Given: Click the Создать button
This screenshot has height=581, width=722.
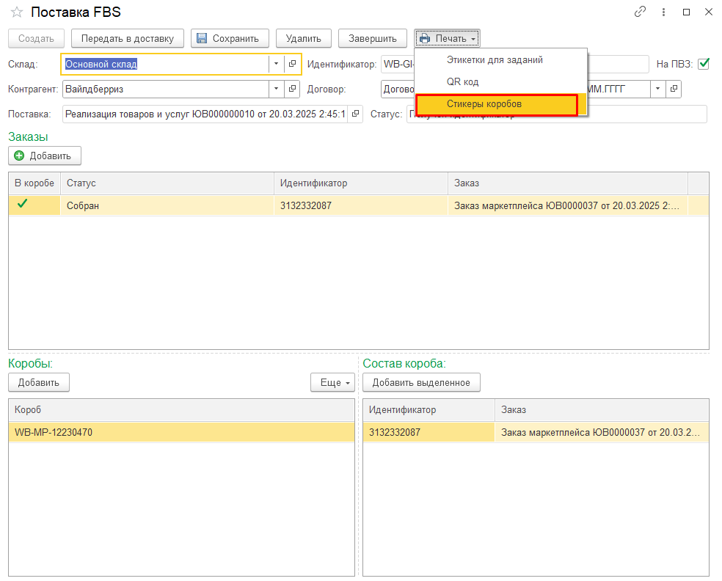Looking at the screenshot, I should coord(37,38).
